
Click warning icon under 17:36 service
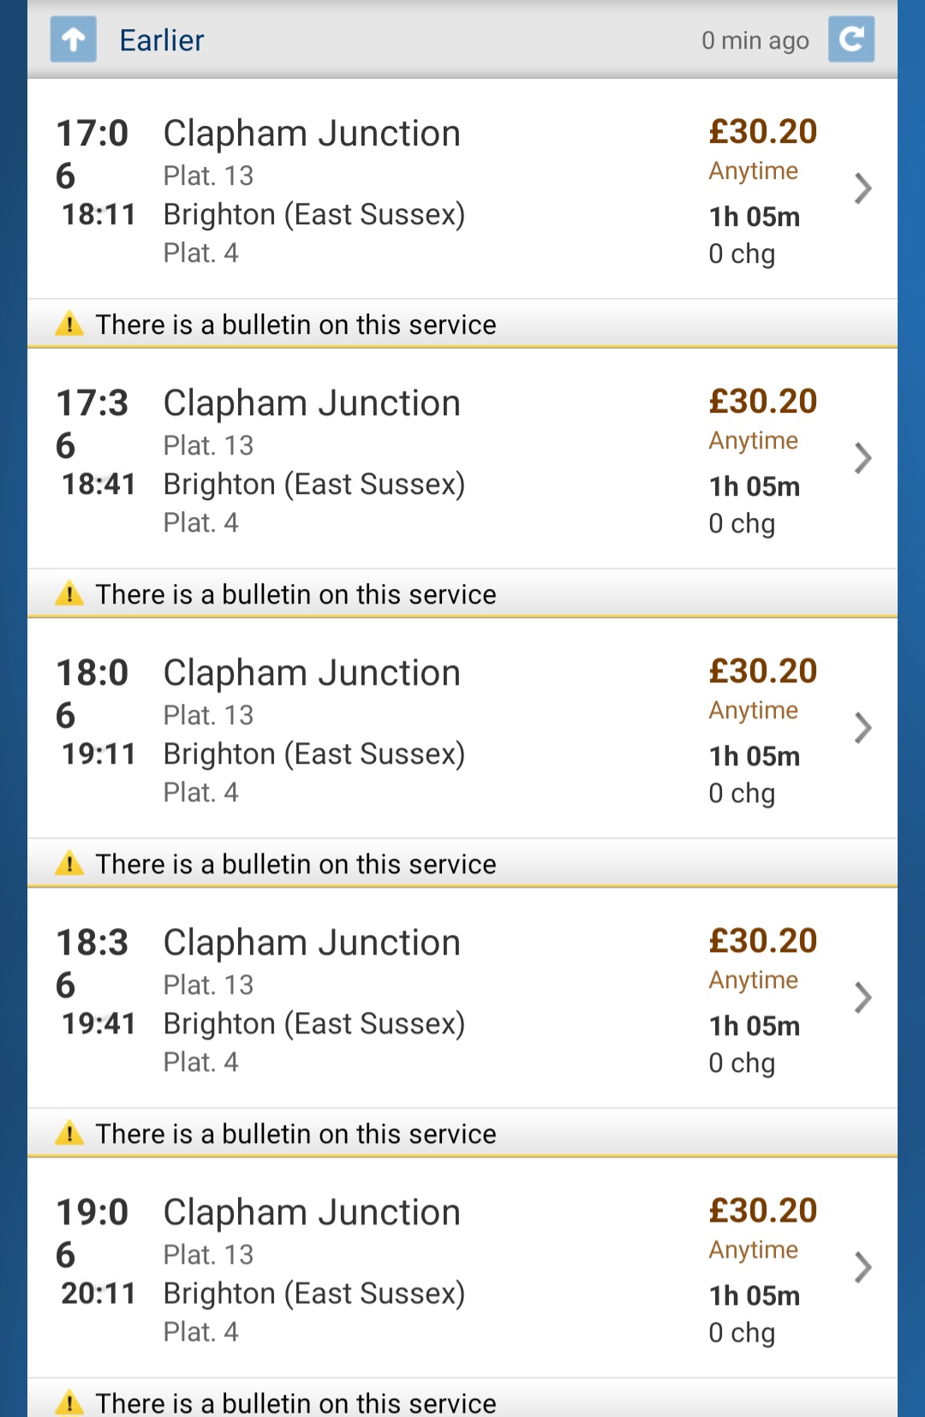[69, 594]
